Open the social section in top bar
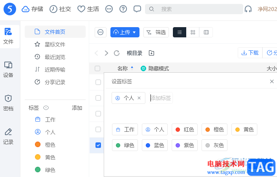The width and height of the screenshot is (277, 177). pos(60,9)
